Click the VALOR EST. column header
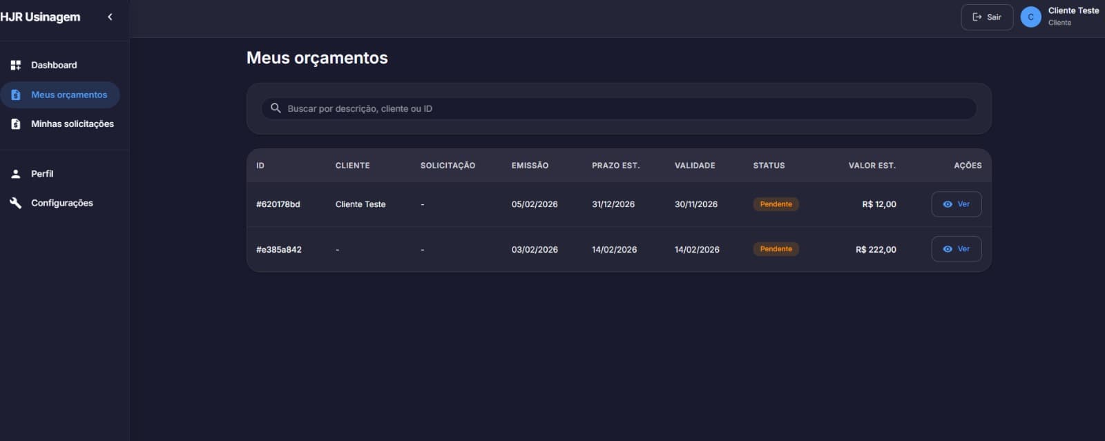This screenshot has width=1105, height=441. coord(872,166)
